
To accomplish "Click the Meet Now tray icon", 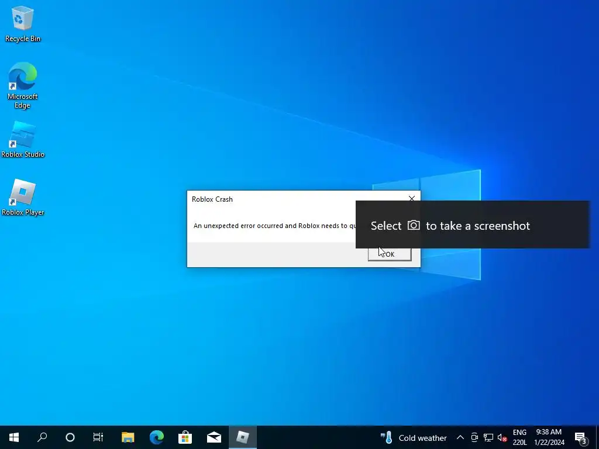I will point(474,437).
